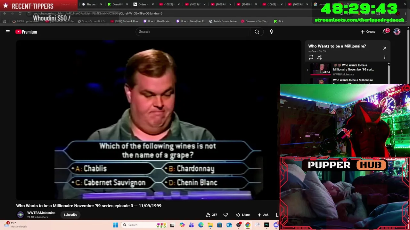Start voice search with the microphone icon
This screenshot has width=410, height=230.
tap(271, 32)
